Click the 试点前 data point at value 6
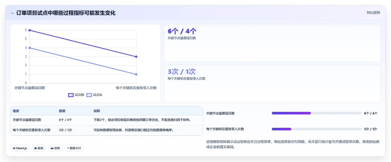This screenshot has height=162, width=391. [29, 30]
